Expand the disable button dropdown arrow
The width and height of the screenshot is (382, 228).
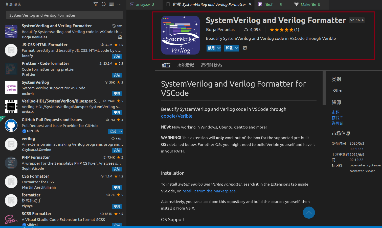click(x=219, y=48)
